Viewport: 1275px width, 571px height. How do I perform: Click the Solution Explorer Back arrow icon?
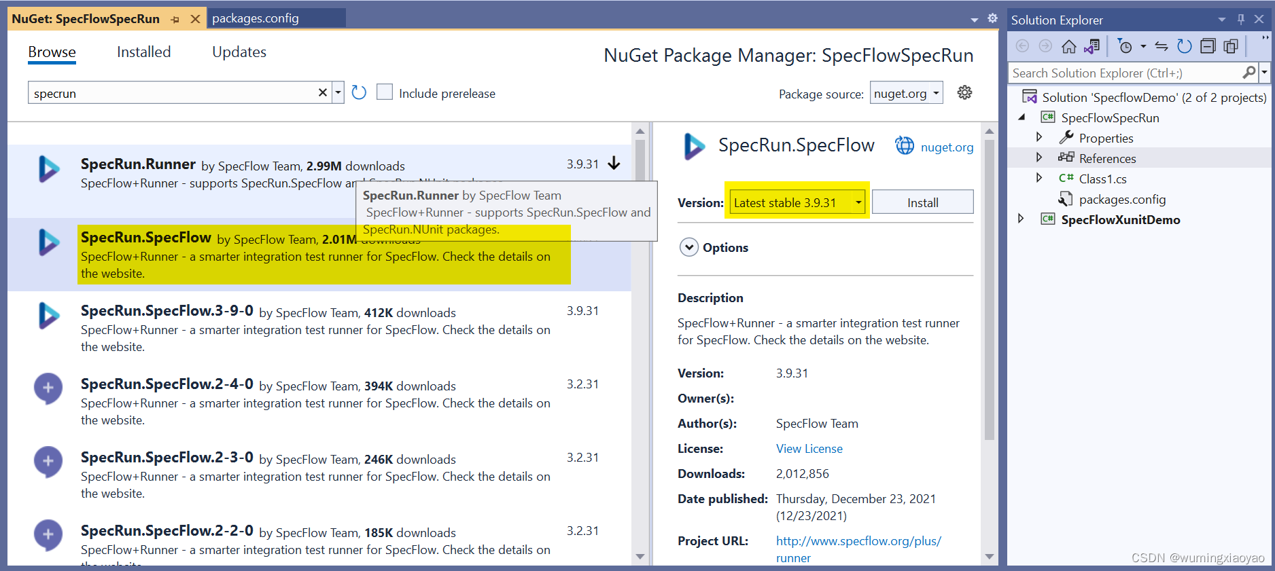click(1022, 46)
